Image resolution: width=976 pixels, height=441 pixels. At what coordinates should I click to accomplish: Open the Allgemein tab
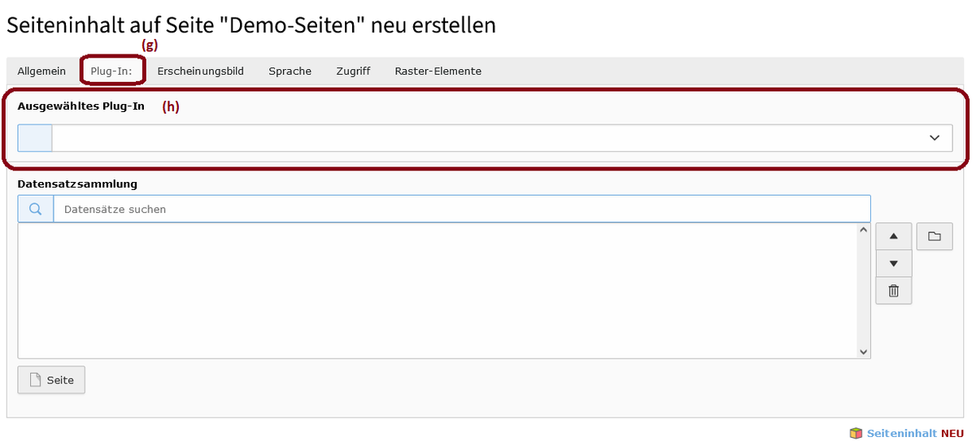tap(41, 71)
